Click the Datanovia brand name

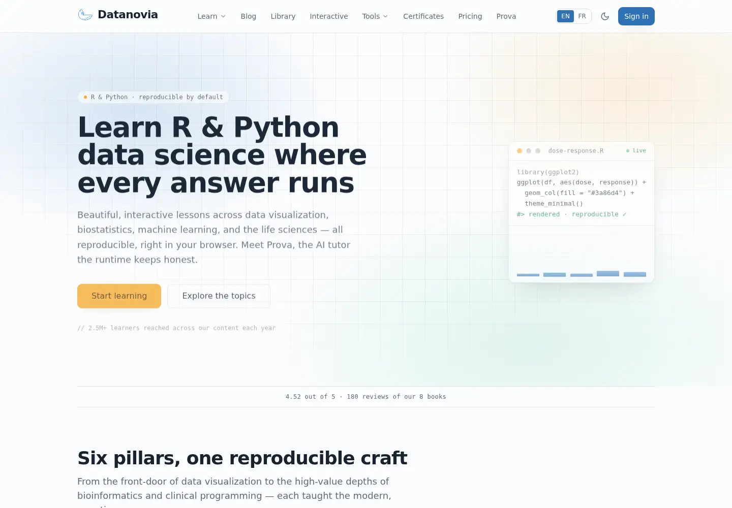128,15
